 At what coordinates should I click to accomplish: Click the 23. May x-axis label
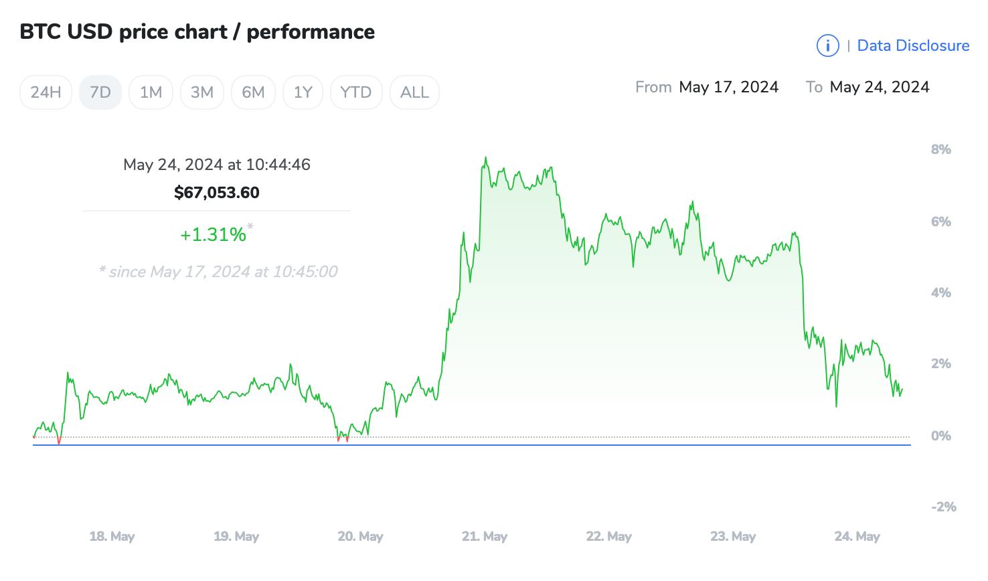(x=733, y=536)
